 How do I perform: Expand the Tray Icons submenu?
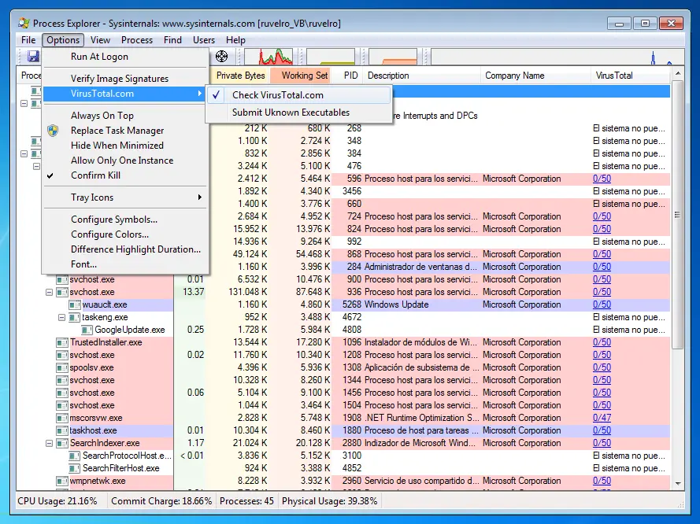125,197
